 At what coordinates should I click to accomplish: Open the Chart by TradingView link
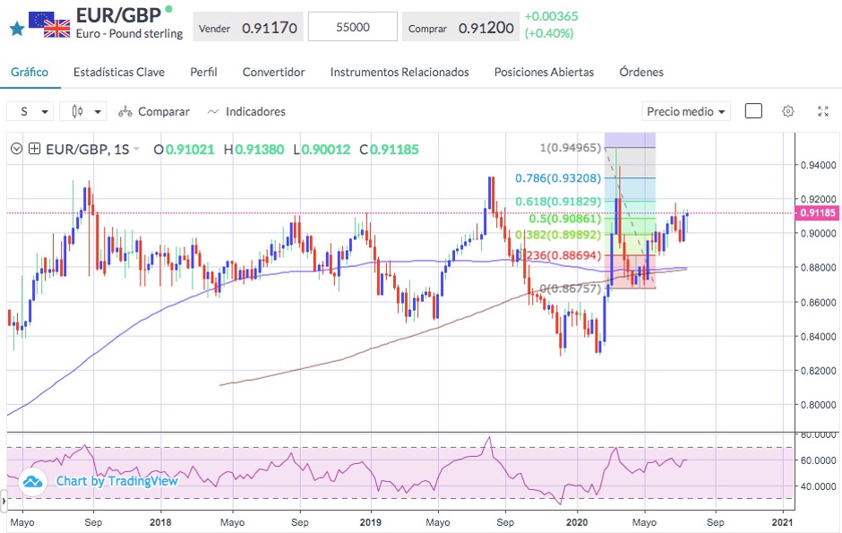(x=117, y=481)
